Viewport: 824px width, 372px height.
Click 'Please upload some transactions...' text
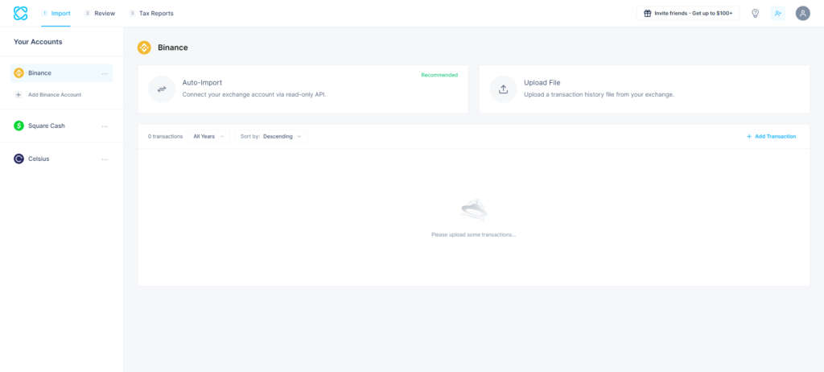pyautogui.click(x=473, y=234)
